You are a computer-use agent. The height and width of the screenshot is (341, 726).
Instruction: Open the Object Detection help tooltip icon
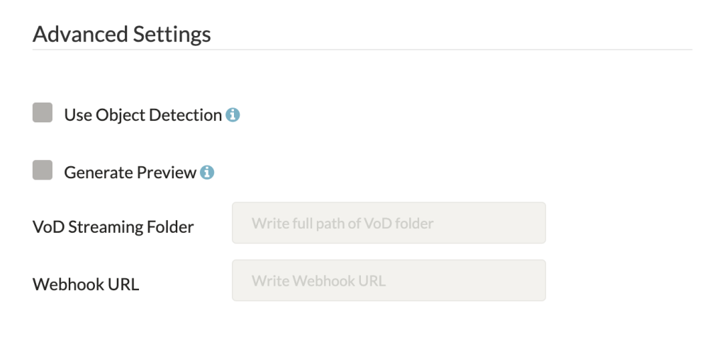click(233, 115)
